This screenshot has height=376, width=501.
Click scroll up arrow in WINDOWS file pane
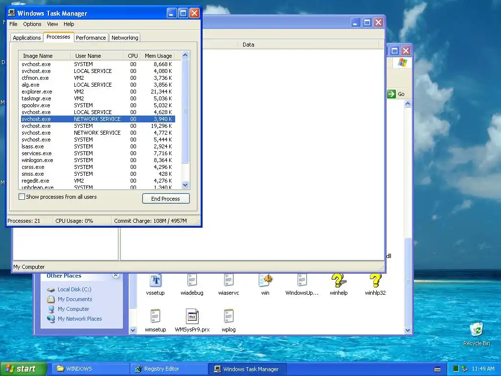(x=408, y=103)
